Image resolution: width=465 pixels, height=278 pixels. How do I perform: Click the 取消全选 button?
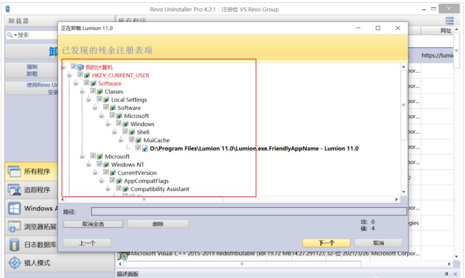click(93, 224)
